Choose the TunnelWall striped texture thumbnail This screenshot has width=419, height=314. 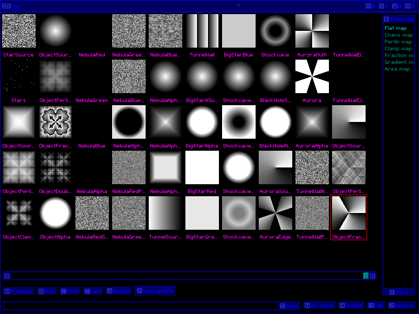point(202,31)
